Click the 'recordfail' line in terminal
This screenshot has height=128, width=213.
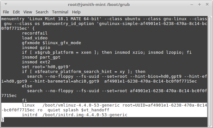35,33
